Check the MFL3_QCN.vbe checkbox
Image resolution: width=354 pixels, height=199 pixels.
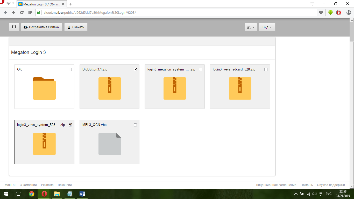coord(135,125)
